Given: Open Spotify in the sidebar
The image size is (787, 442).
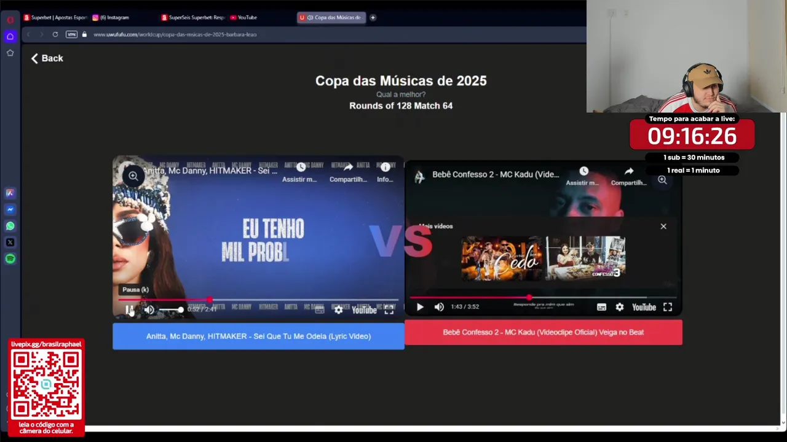Looking at the screenshot, I should 10,259.
